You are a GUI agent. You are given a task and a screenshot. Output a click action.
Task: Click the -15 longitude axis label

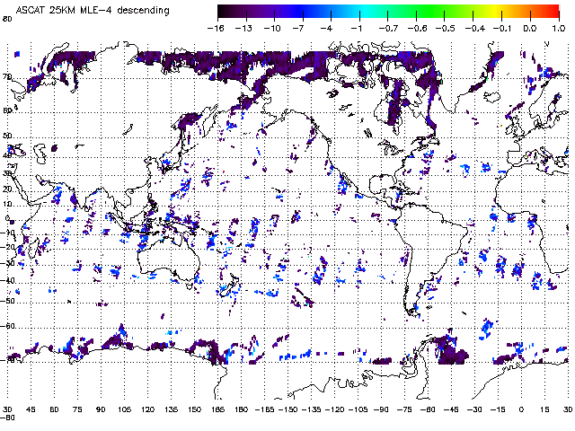tap(498, 409)
